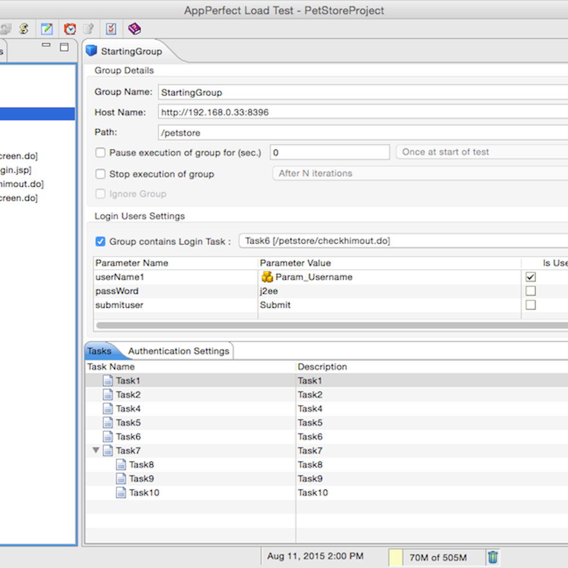This screenshot has height=568, width=568.
Task: Click the Task1 document icon
Action: tap(108, 381)
